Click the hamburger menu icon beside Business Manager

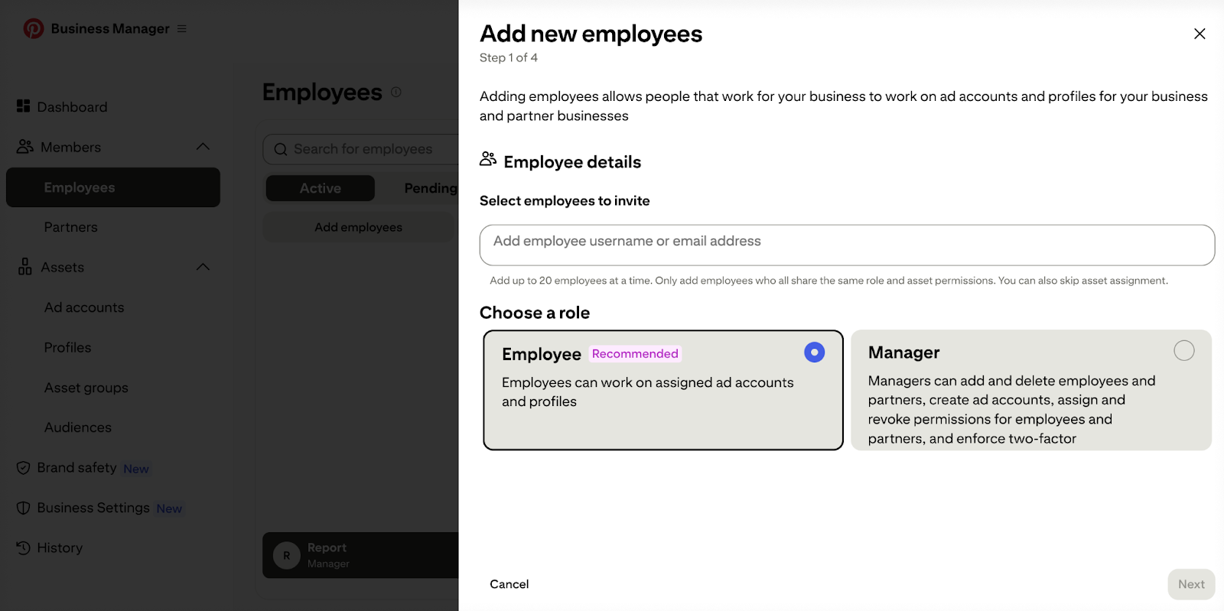tap(182, 29)
